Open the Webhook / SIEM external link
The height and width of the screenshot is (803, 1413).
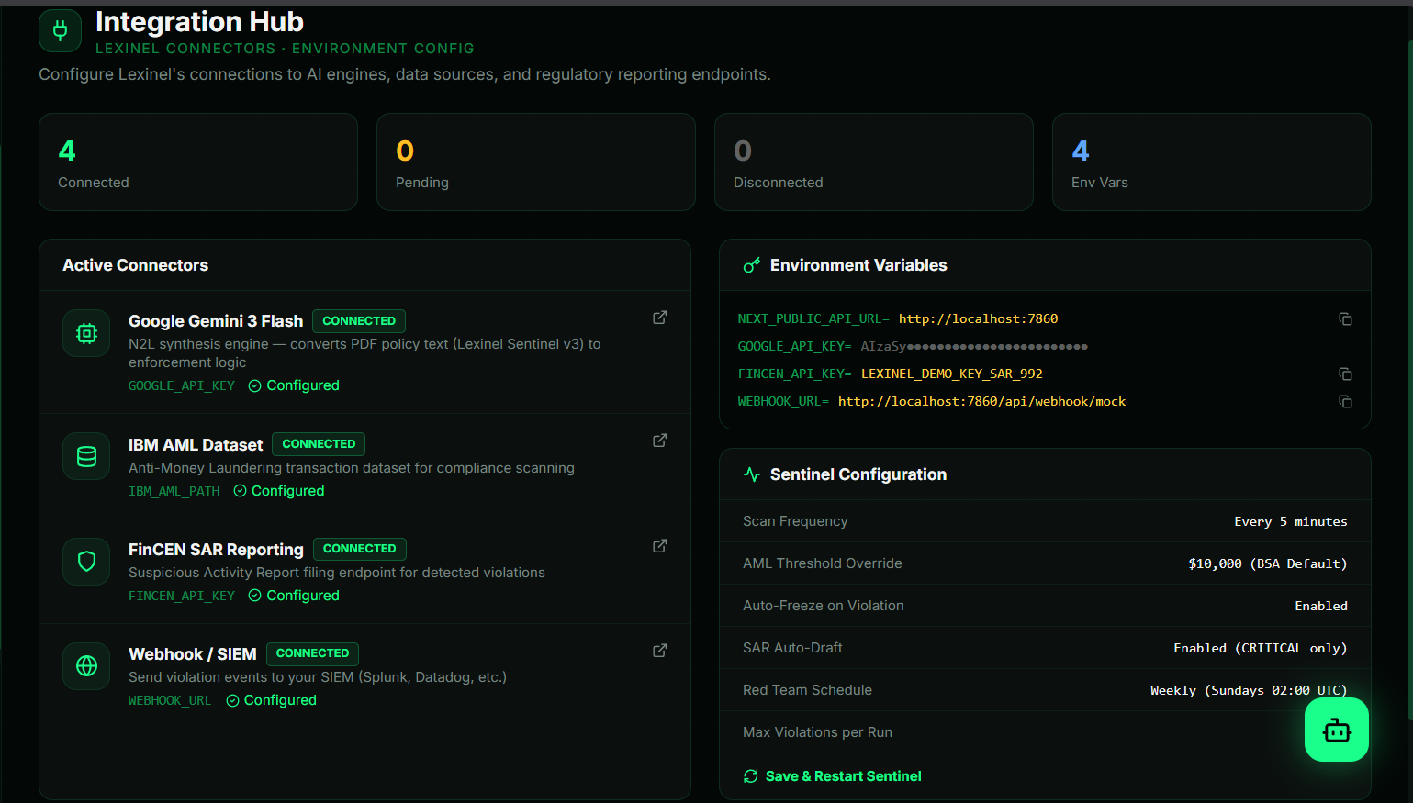click(659, 650)
